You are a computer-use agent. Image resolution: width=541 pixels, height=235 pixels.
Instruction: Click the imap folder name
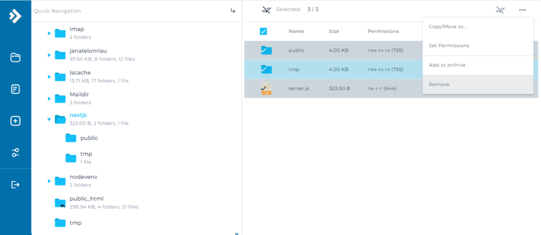pyautogui.click(x=77, y=30)
